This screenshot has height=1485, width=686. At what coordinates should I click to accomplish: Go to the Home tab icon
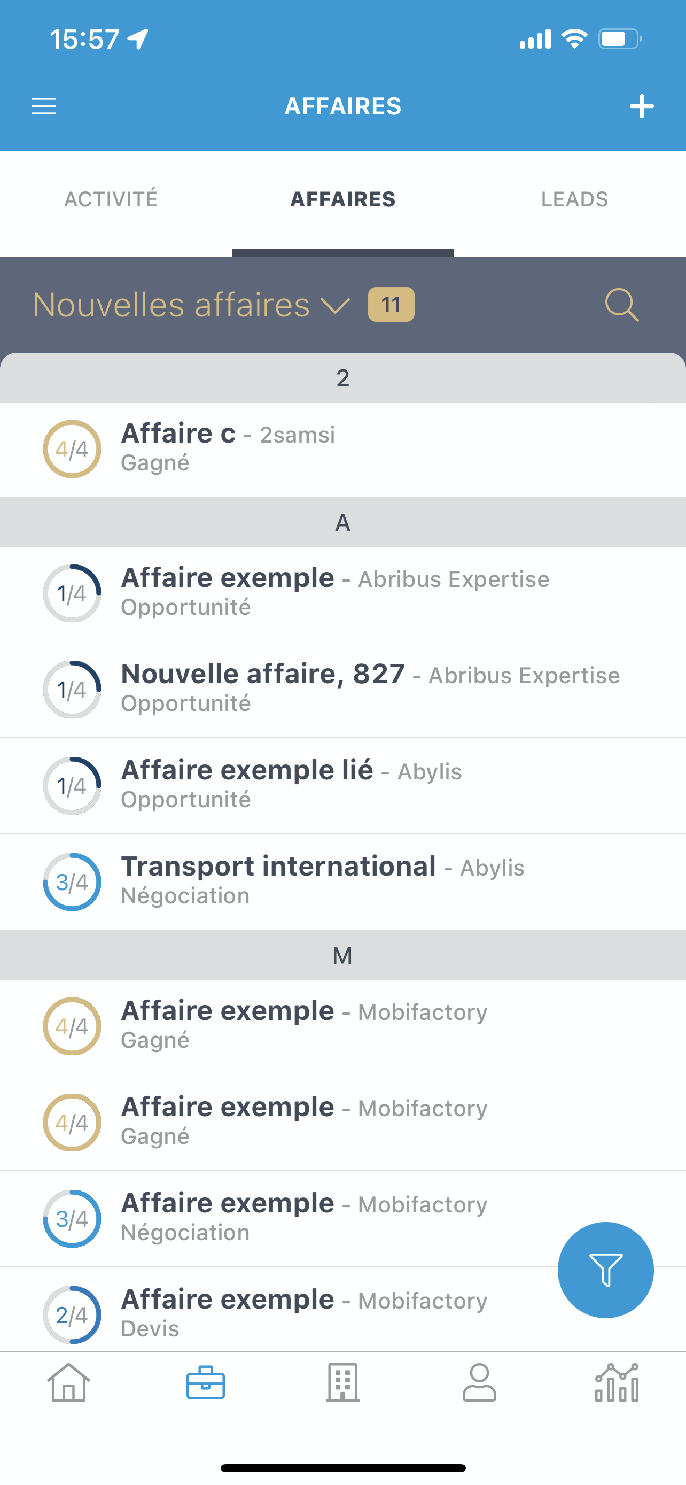coord(68,1382)
